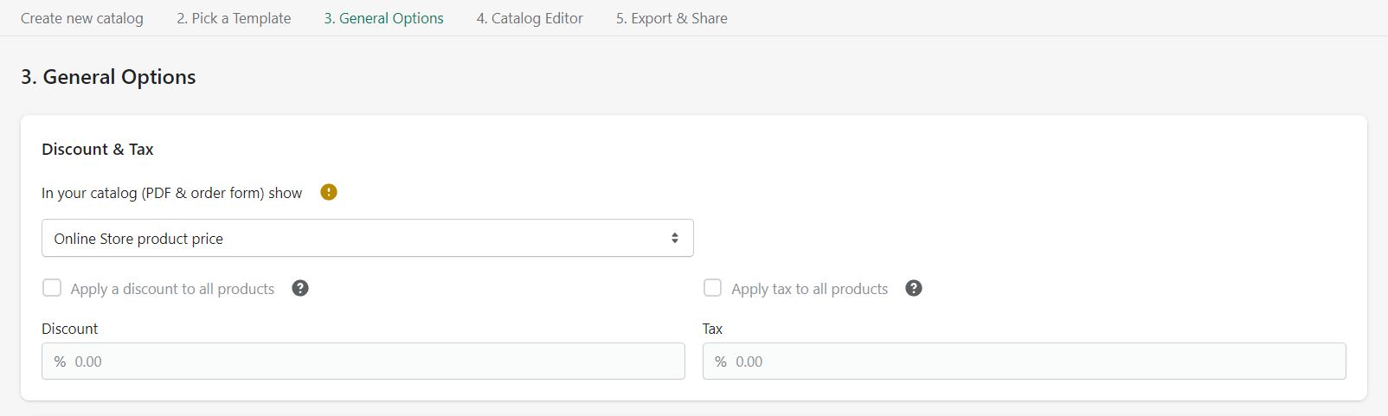The height and width of the screenshot is (416, 1388).
Task: Switch to 2. Pick a Template tab
Action: click(x=234, y=18)
